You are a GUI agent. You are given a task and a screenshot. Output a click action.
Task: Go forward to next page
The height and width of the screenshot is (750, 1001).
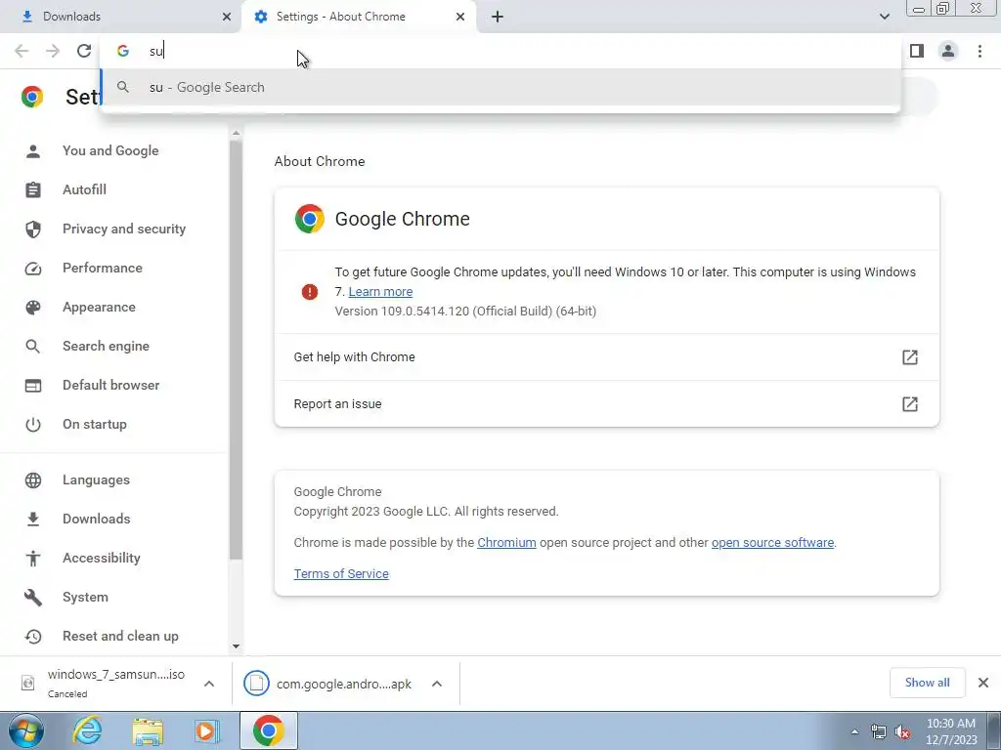pos(53,51)
